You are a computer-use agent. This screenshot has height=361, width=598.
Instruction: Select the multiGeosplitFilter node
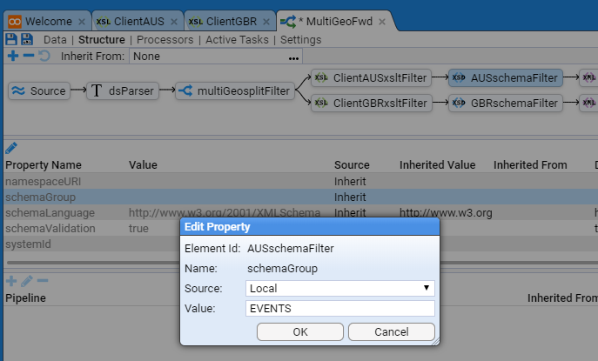pos(232,90)
